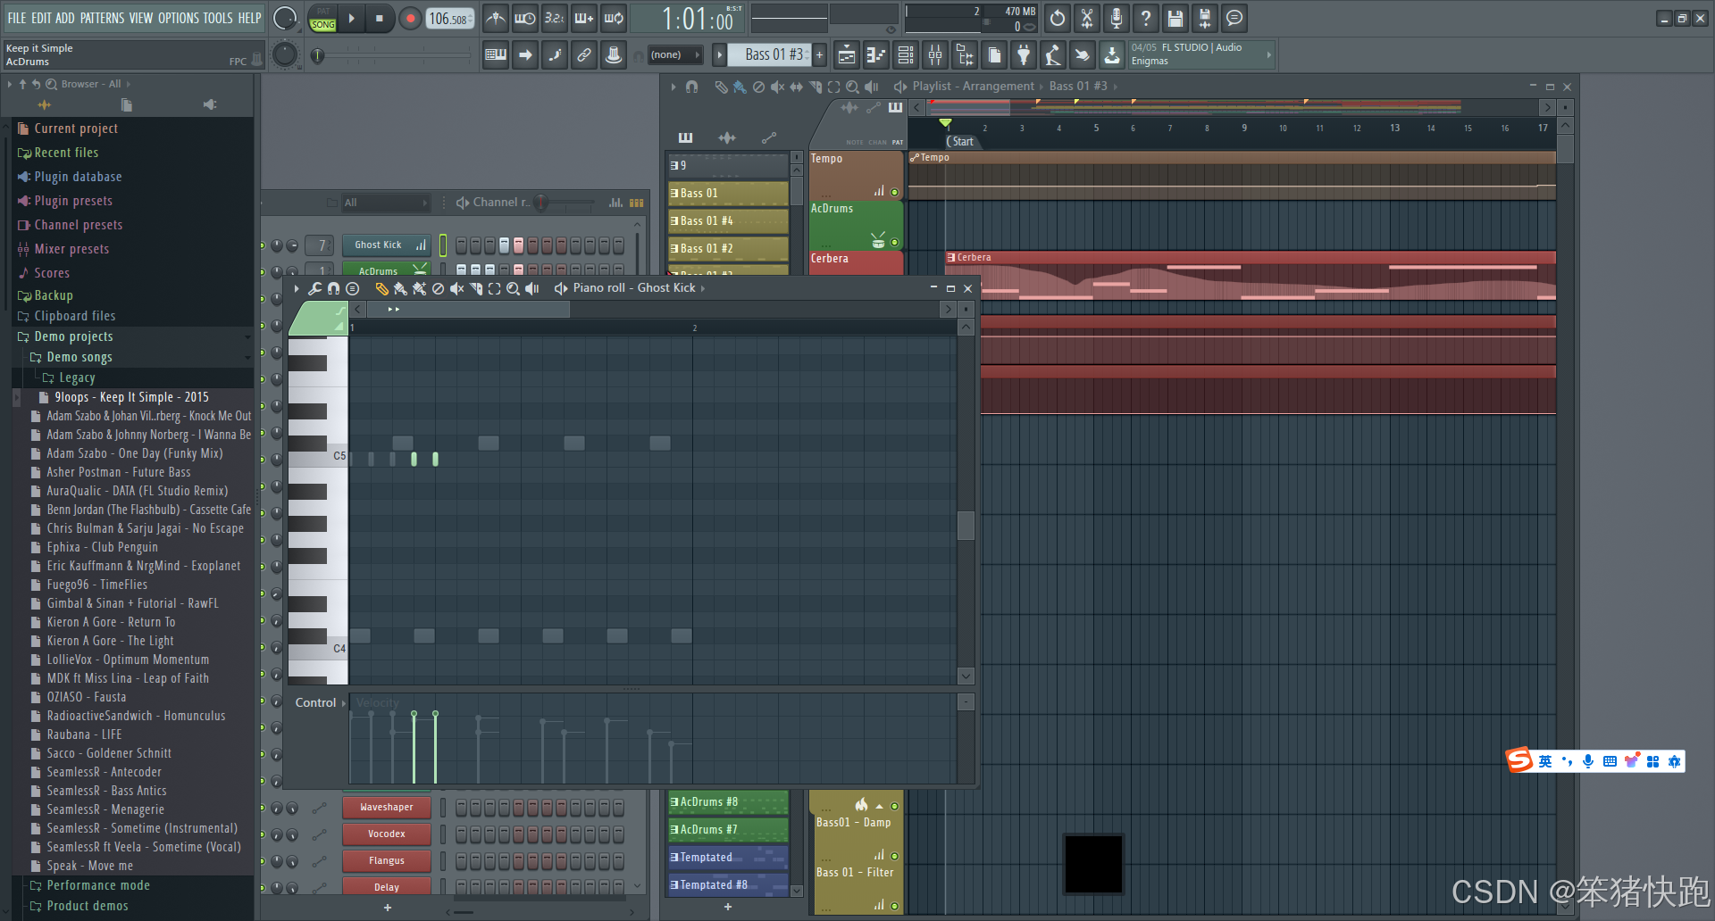The image size is (1715, 921).
Task: Toggle the snap magnet in the Playlist
Action: [692, 87]
